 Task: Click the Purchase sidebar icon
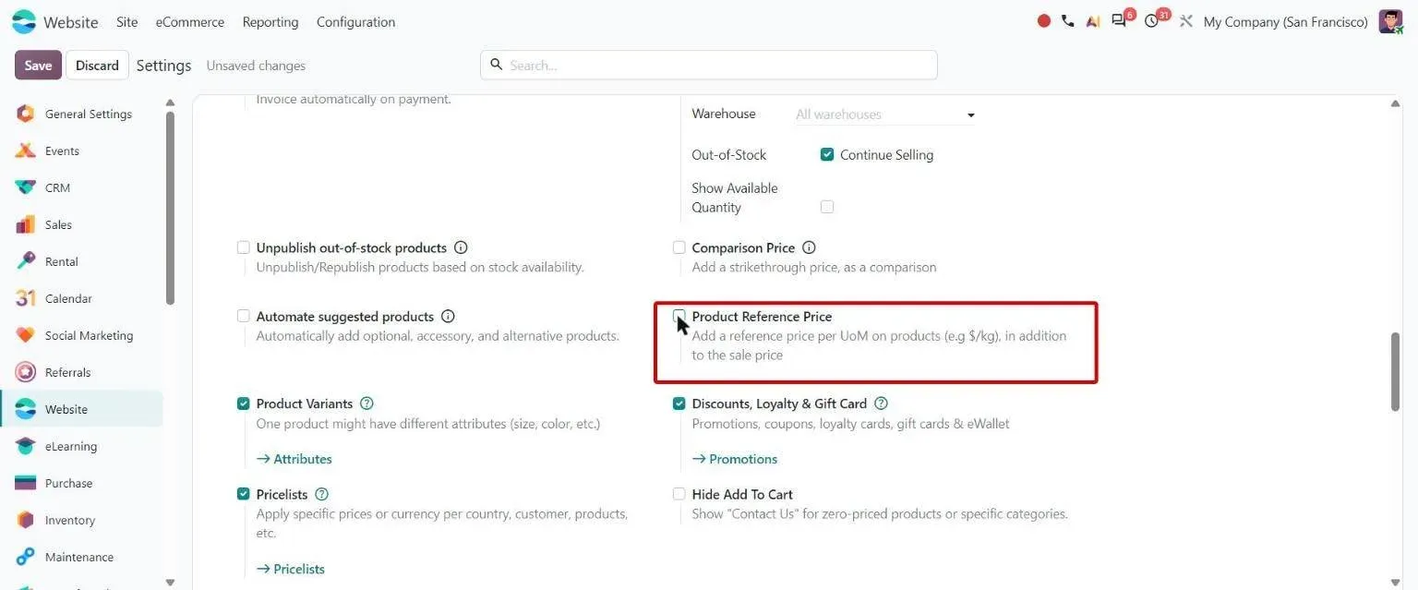tap(26, 483)
